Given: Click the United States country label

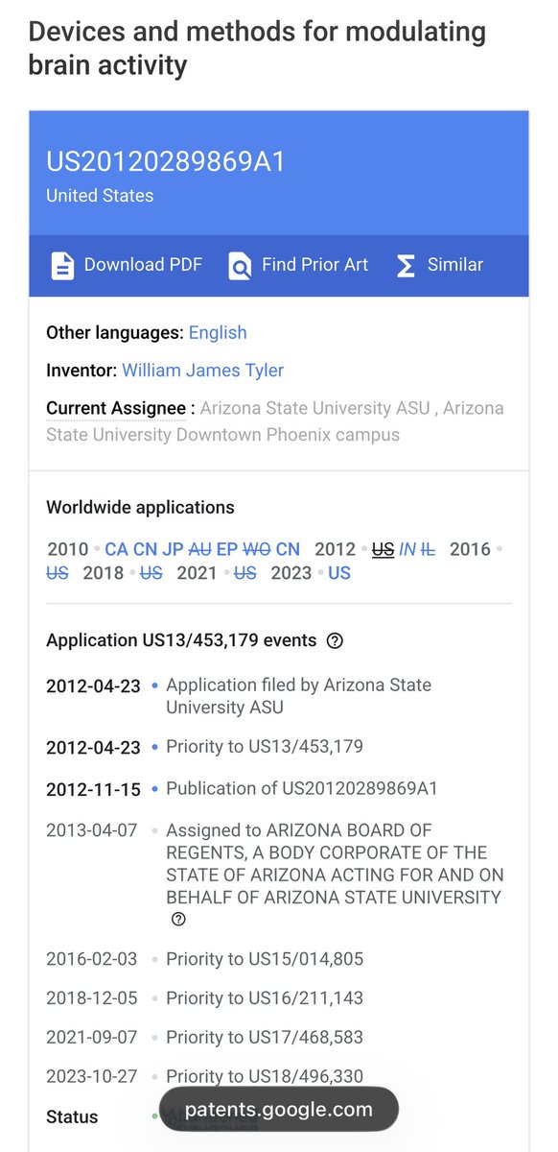Looking at the screenshot, I should click(x=100, y=196).
